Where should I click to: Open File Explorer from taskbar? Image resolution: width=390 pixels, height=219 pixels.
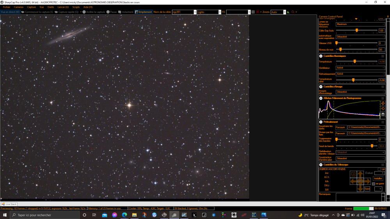(x=134, y=215)
